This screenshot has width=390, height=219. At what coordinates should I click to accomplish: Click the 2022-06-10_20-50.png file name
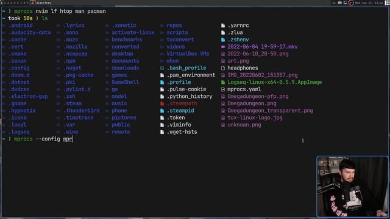[x=258, y=54]
